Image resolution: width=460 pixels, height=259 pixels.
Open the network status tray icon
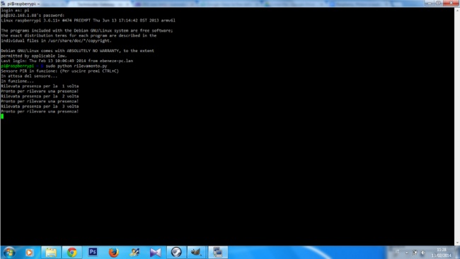[415, 253]
